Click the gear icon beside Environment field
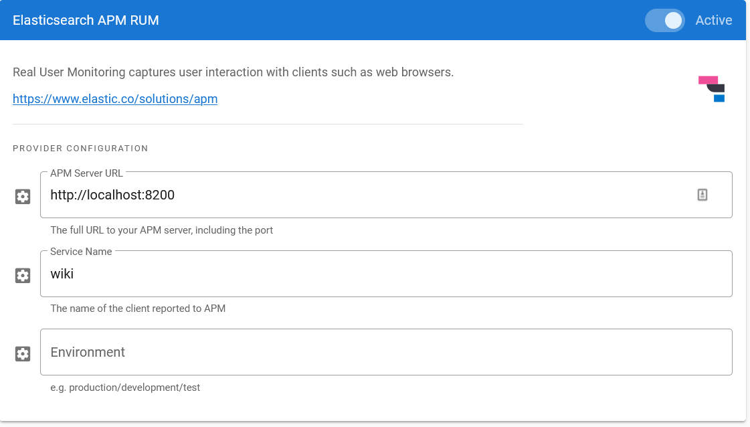Screen dimensions: 750x427 (x=22, y=353)
